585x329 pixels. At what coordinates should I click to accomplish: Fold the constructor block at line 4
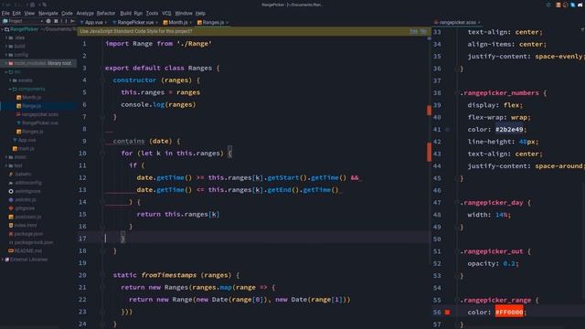tap(102, 80)
